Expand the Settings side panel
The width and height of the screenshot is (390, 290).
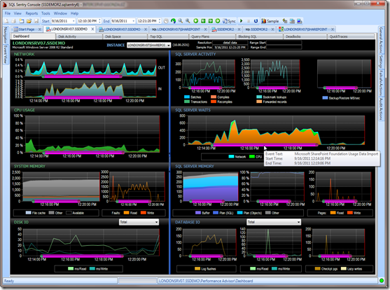click(x=381, y=62)
